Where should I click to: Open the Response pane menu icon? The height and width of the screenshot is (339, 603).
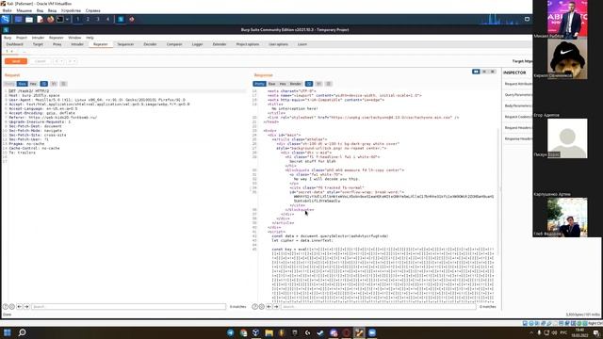point(329,84)
